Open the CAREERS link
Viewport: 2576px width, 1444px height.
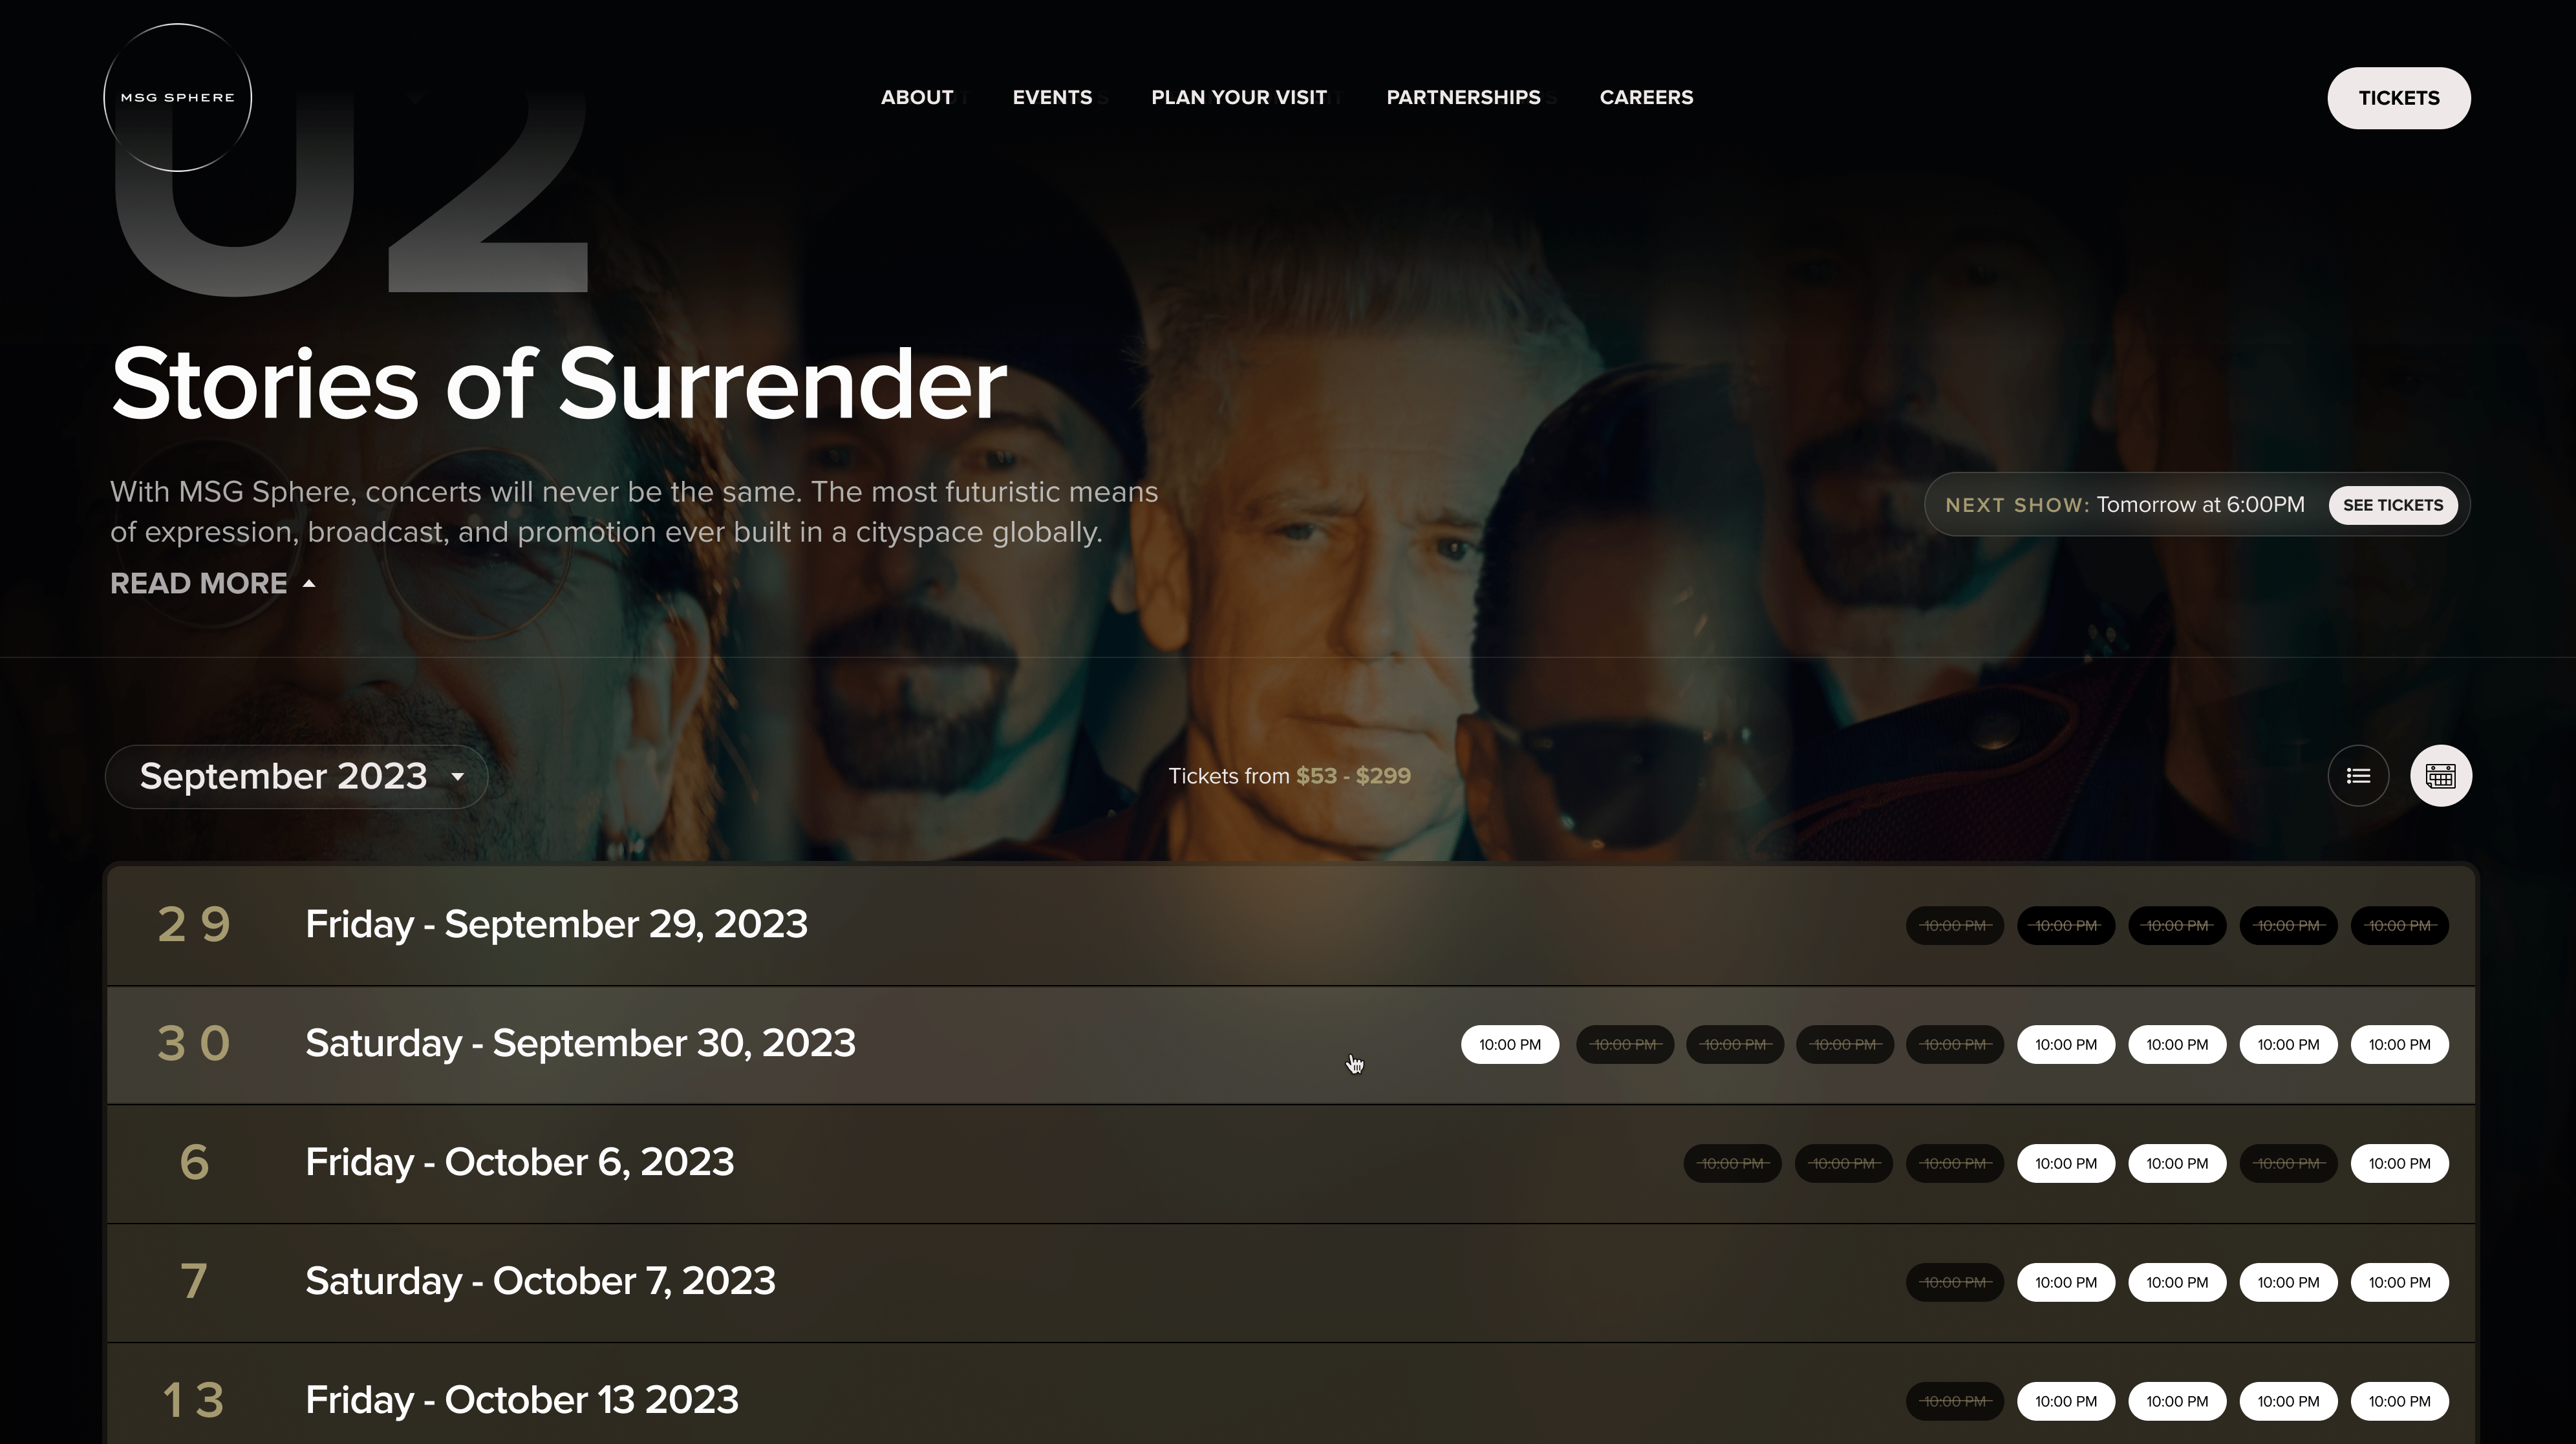pos(1646,97)
